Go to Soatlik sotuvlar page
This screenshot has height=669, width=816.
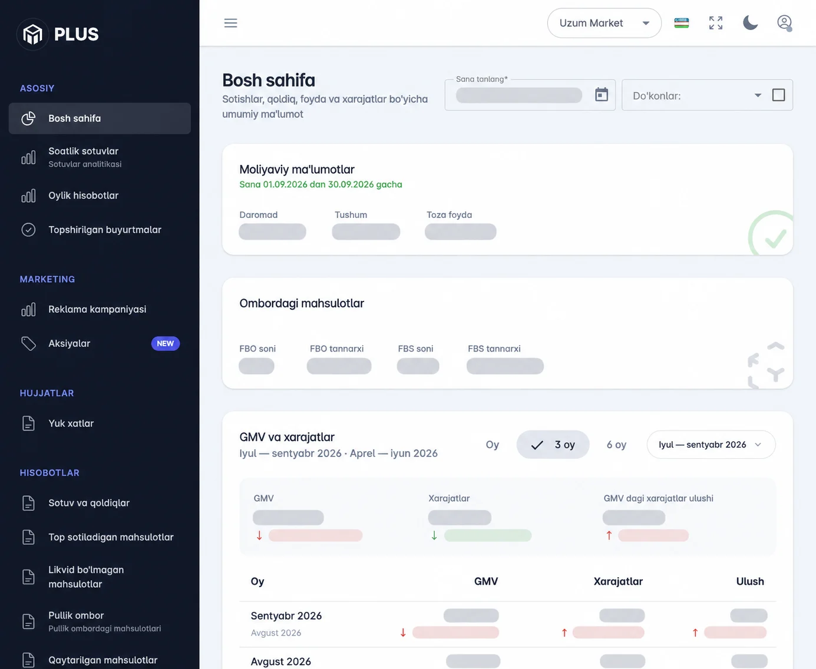click(x=100, y=157)
